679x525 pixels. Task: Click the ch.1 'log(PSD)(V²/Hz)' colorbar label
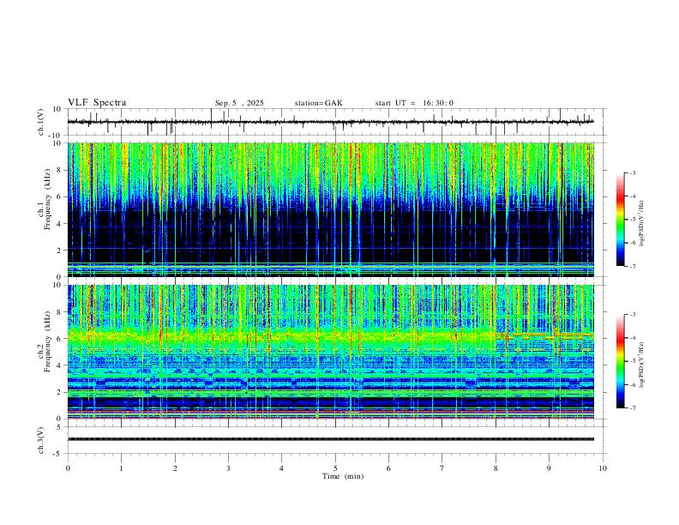tap(642, 224)
